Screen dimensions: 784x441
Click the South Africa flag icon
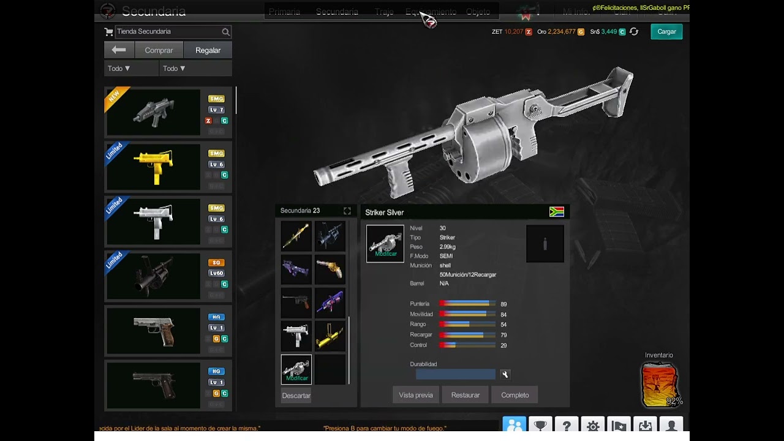click(x=557, y=212)
